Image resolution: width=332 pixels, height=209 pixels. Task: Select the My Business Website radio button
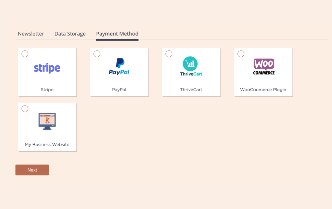tap(25, 109)
